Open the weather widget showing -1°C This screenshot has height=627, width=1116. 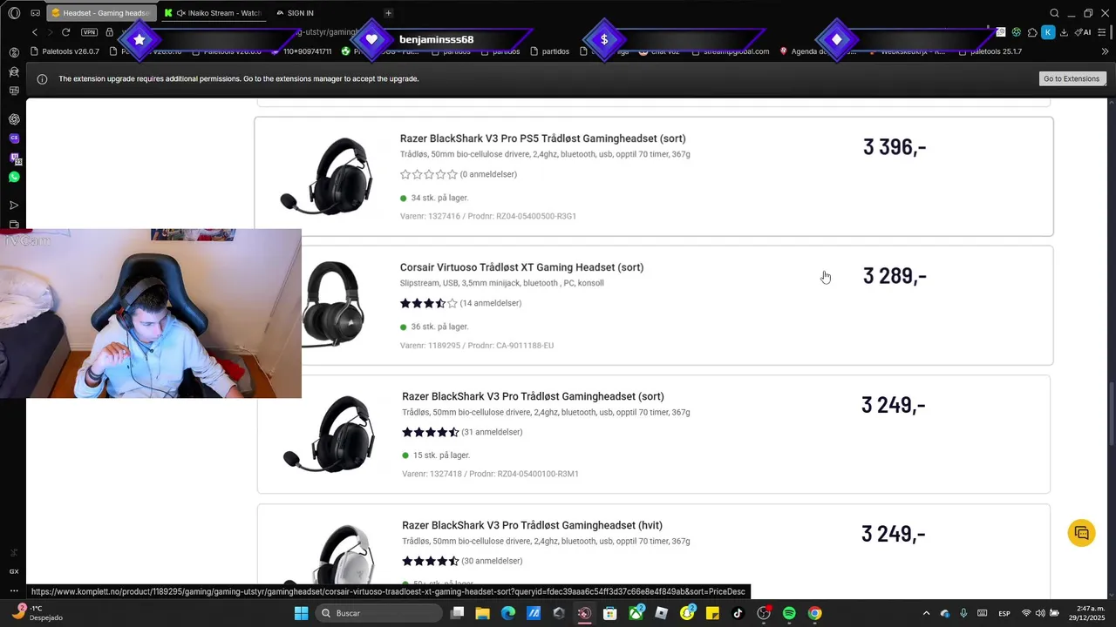(36, 613)
